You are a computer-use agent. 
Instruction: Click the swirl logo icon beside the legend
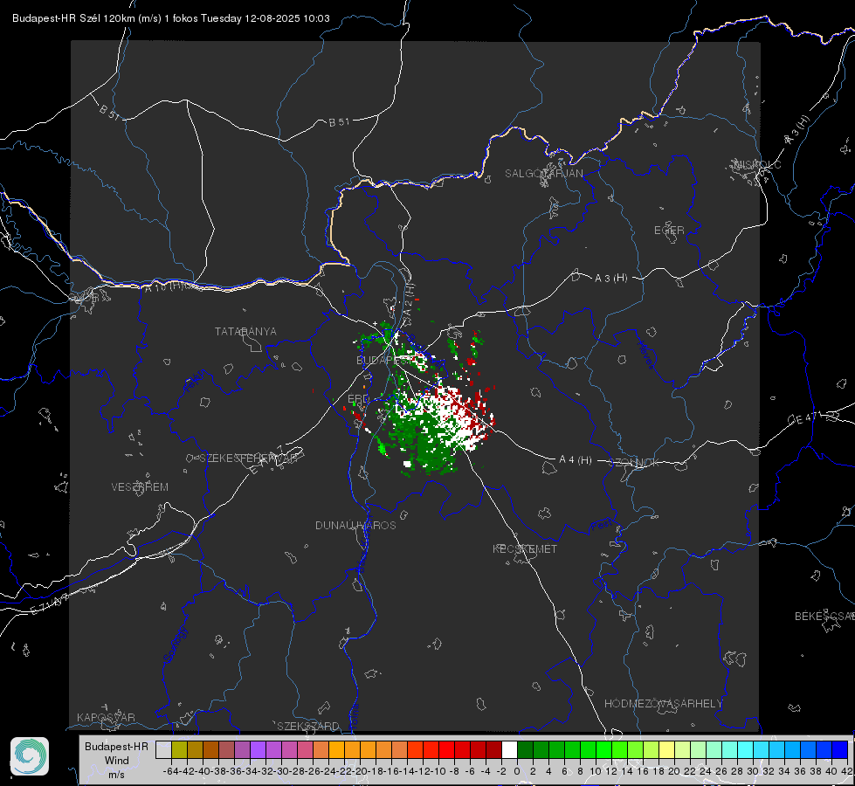click(30, 756)
